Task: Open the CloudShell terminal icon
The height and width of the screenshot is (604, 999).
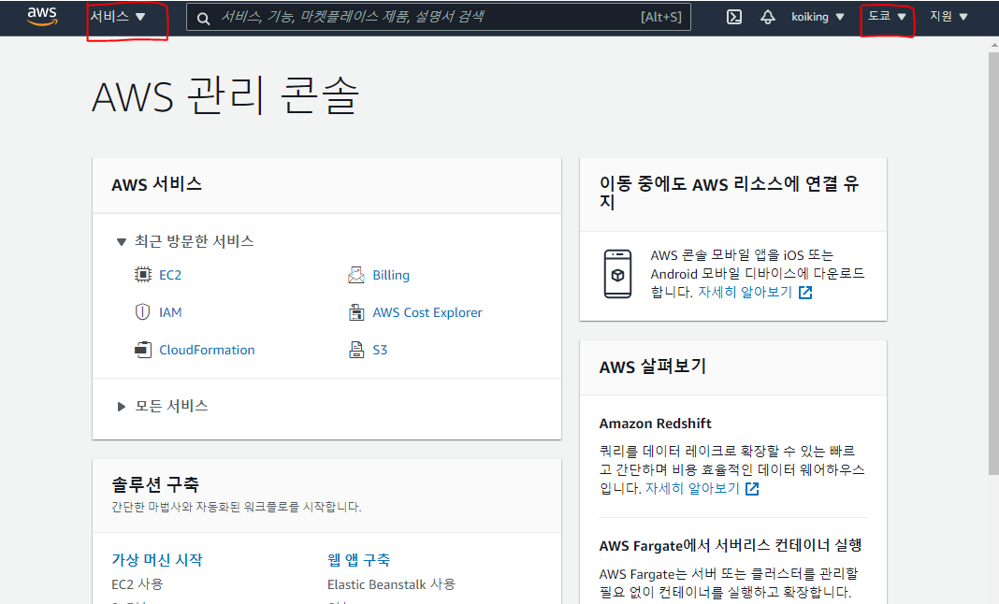Action: pos(734,17)
